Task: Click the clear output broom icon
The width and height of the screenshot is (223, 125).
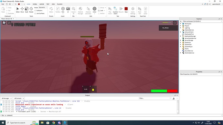Action: [x=174, y=98]
